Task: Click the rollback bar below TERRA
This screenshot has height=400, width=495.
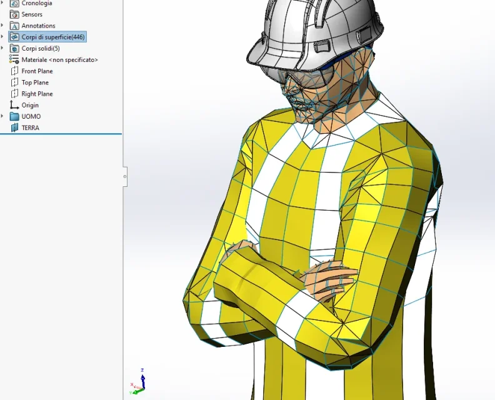Action: (x=61, y=134)
